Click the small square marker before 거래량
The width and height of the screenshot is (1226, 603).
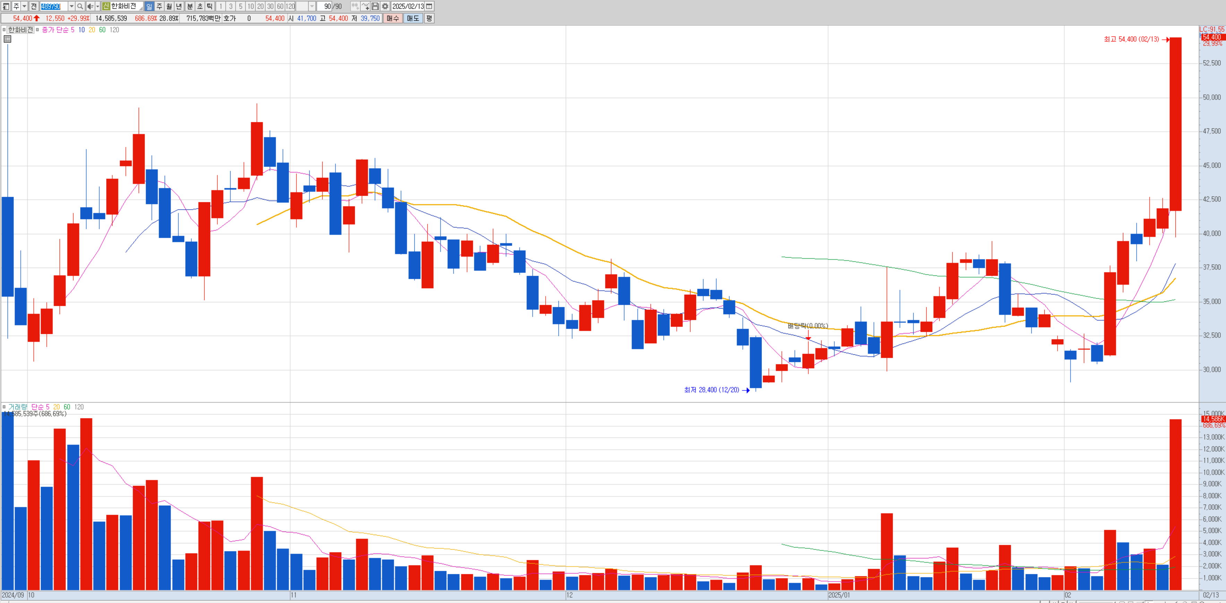coord(4,407)
